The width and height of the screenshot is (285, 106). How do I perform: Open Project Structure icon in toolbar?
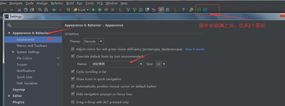[168, 10]
